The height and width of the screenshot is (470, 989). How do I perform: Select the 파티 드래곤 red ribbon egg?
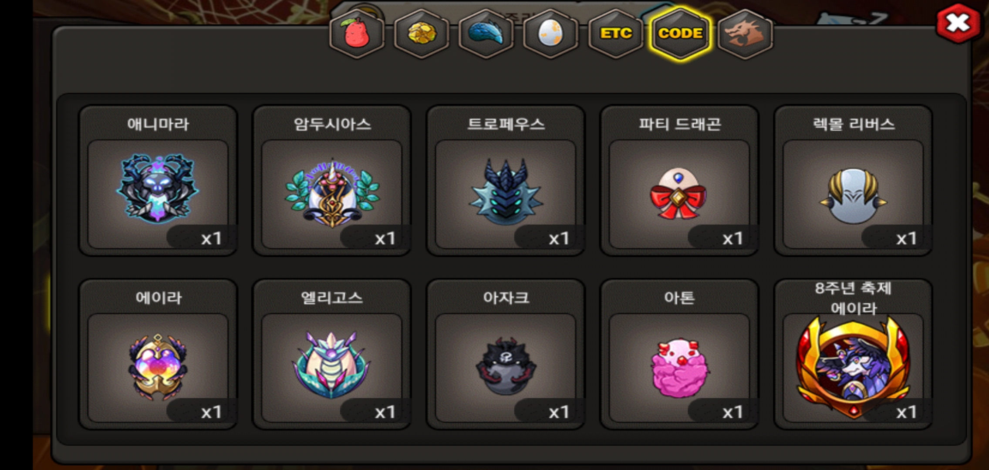(x=679, y=194)
